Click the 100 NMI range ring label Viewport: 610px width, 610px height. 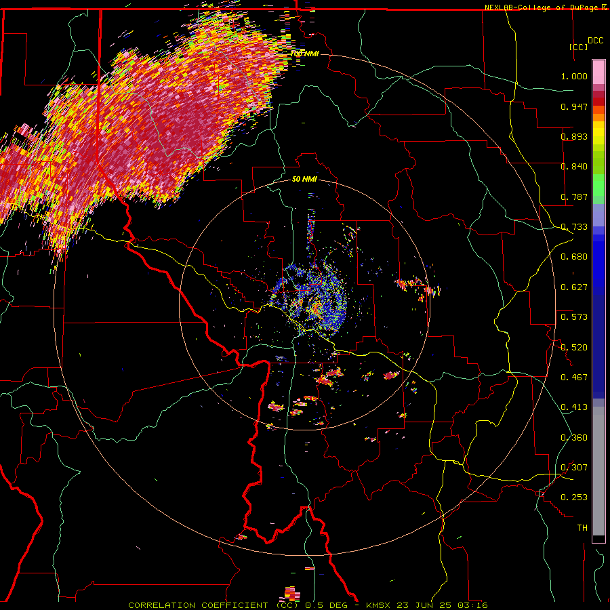[x=304, y=54]
